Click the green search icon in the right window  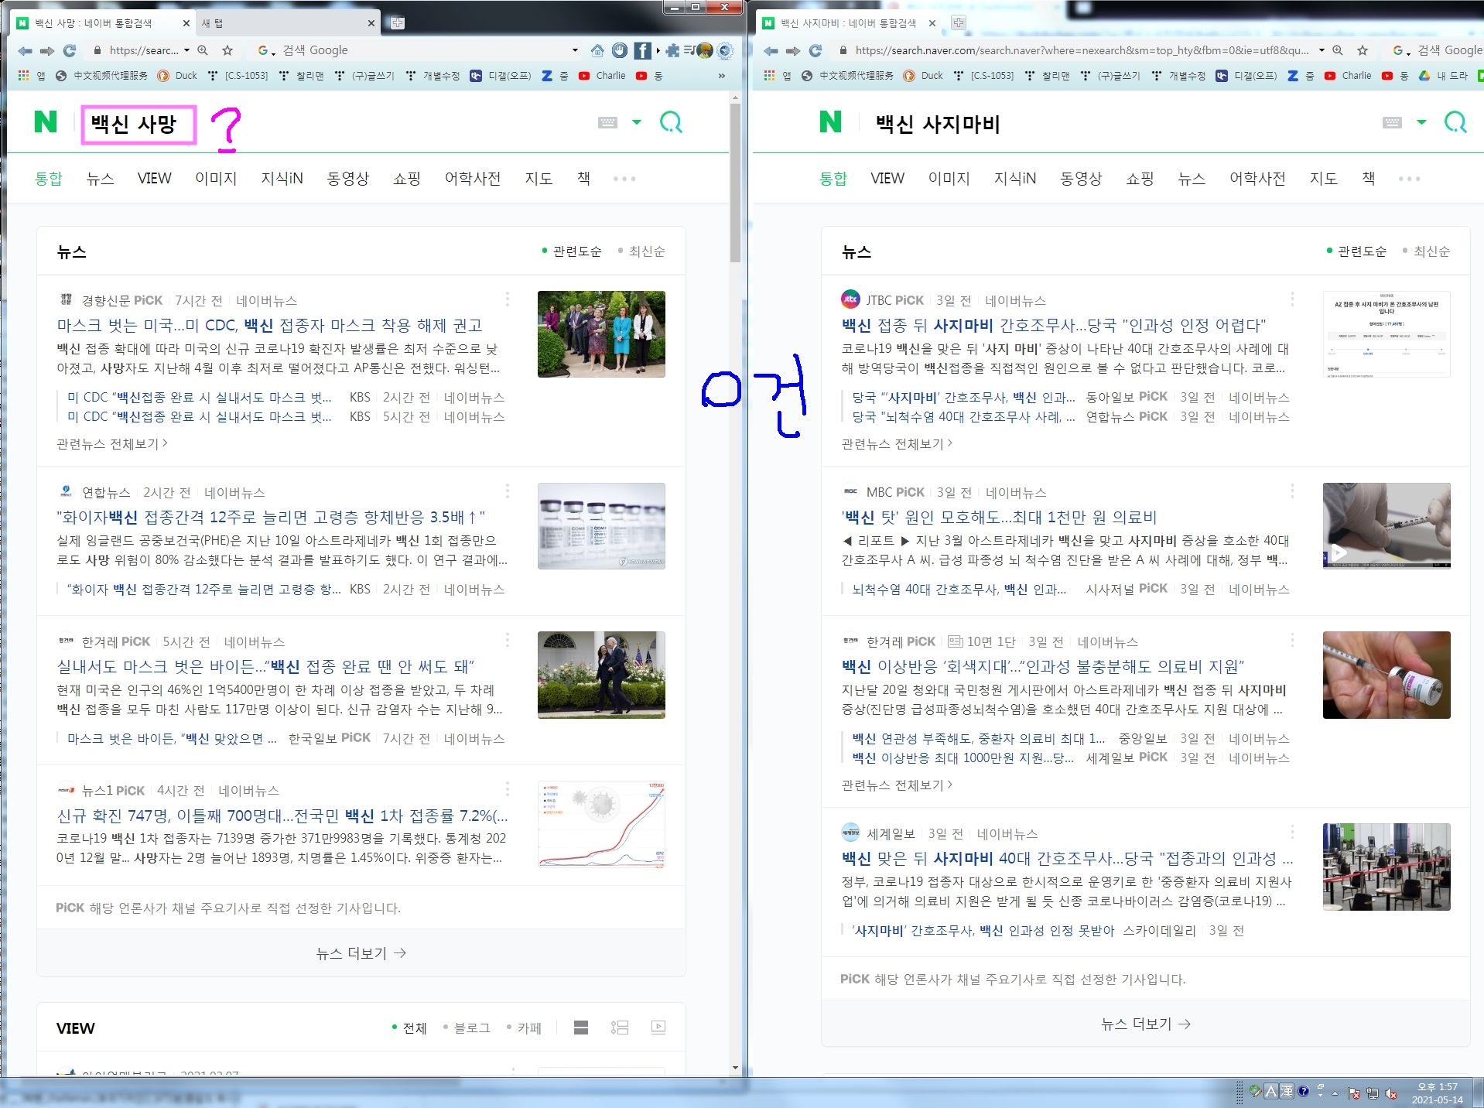(x=1455, y=122)
